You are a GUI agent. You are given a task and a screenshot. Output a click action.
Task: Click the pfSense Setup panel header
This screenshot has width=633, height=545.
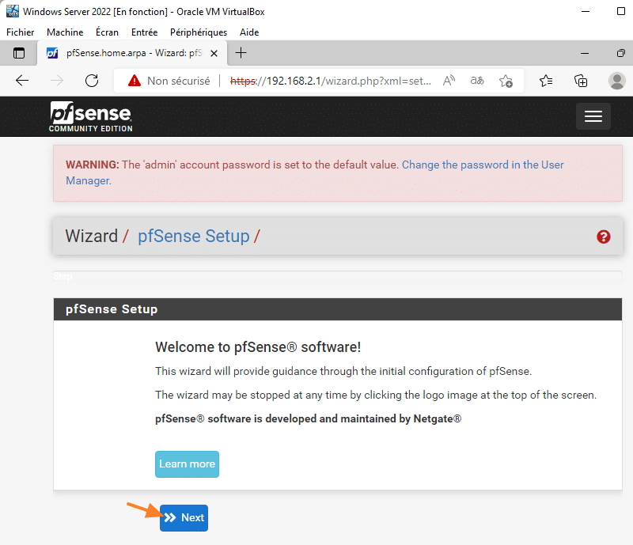pos(338,309)
